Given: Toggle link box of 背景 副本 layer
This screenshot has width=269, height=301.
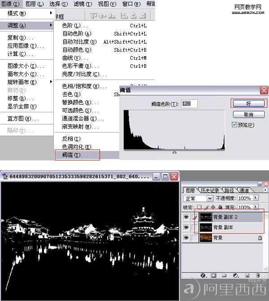Looking at the screenshot, I should (195, 227).
